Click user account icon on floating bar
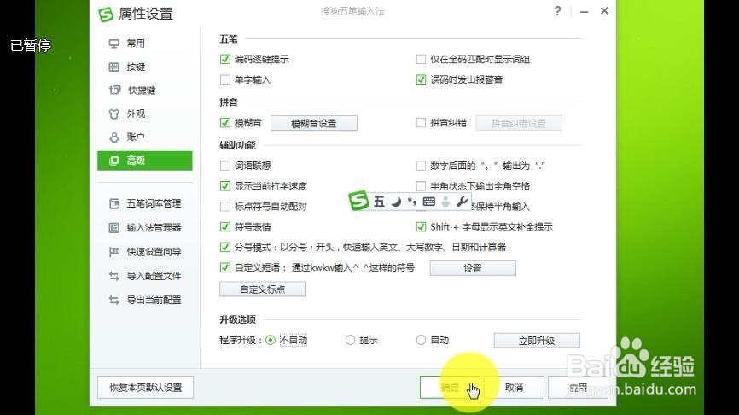739x415 pixels. click(x=445, y=202)
